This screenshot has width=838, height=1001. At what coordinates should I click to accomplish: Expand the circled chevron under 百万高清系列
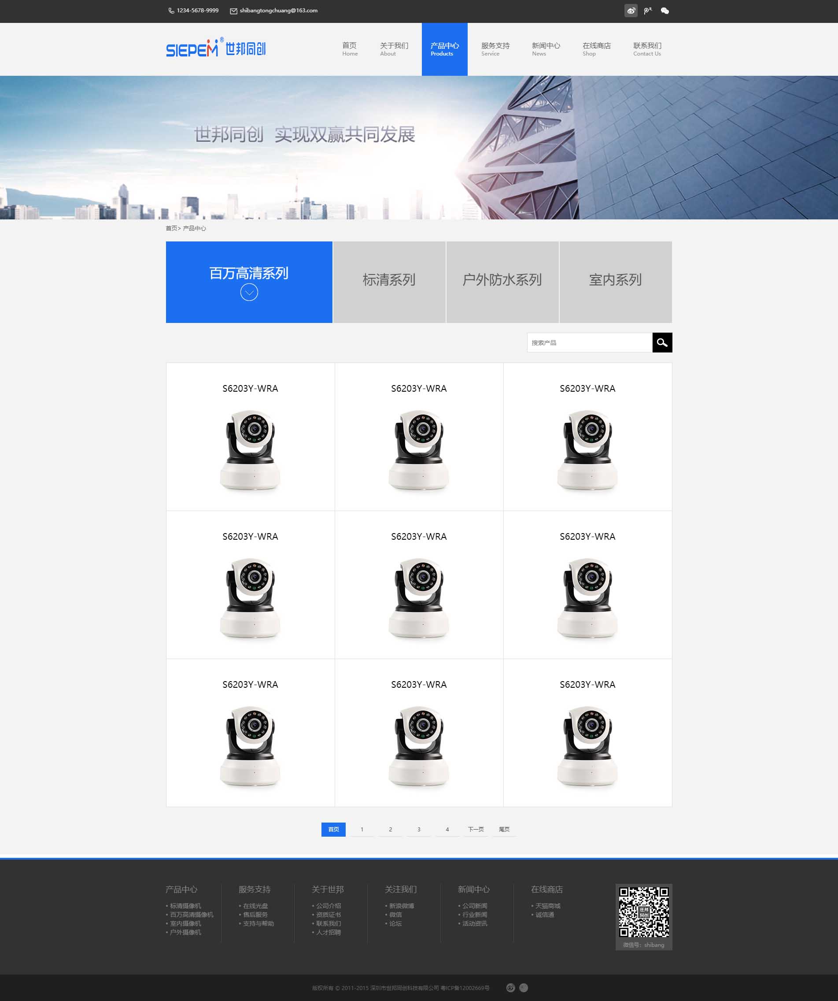[x=249, y=292]
